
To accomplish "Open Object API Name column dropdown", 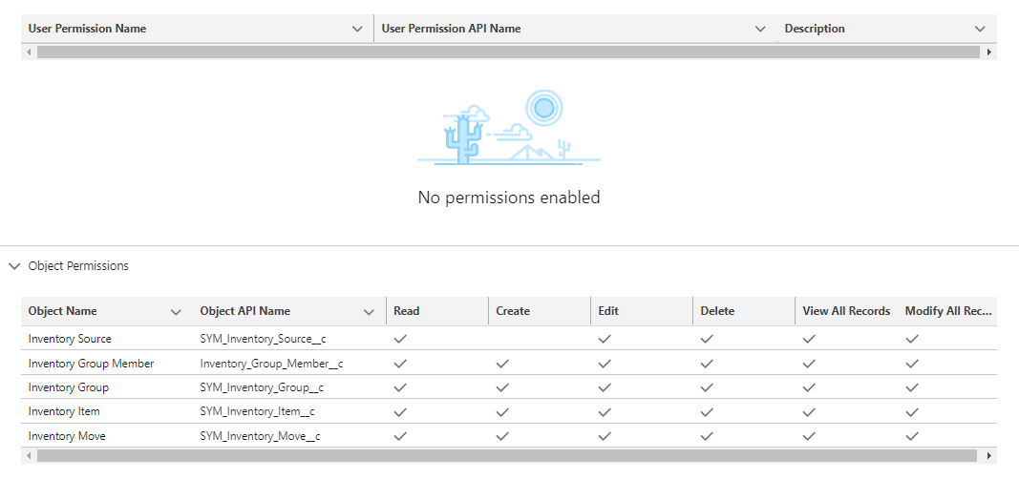I will click(370, 312).
